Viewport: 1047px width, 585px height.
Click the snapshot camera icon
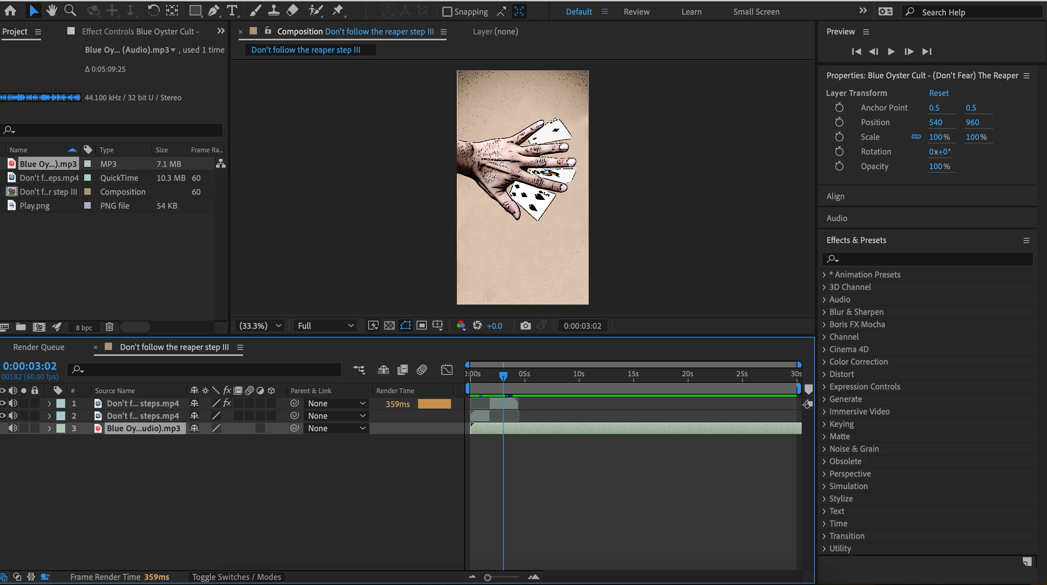click(x=525, y=326)
